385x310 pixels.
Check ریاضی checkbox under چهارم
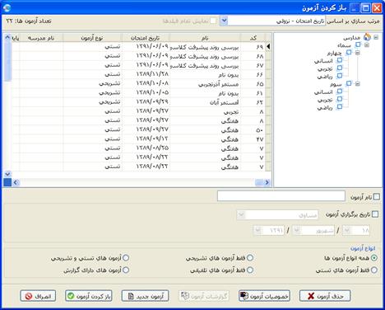click(x=340, y=76)
